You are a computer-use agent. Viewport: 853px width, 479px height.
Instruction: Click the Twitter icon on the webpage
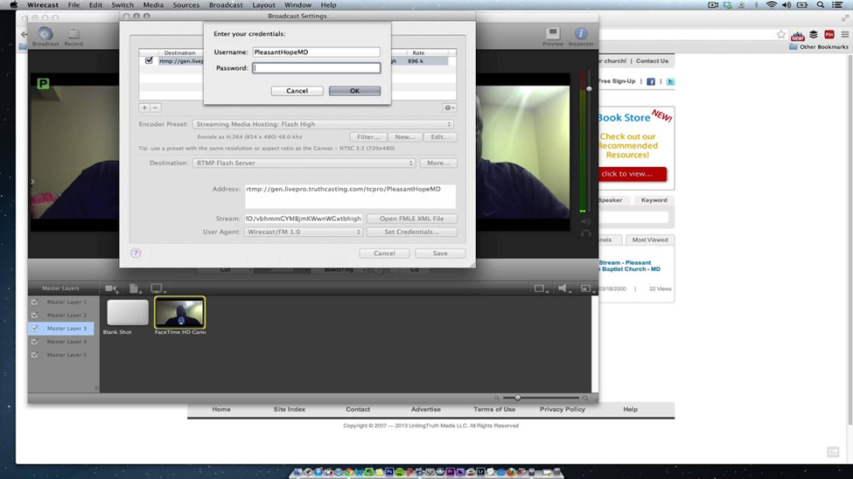point(670,81)
